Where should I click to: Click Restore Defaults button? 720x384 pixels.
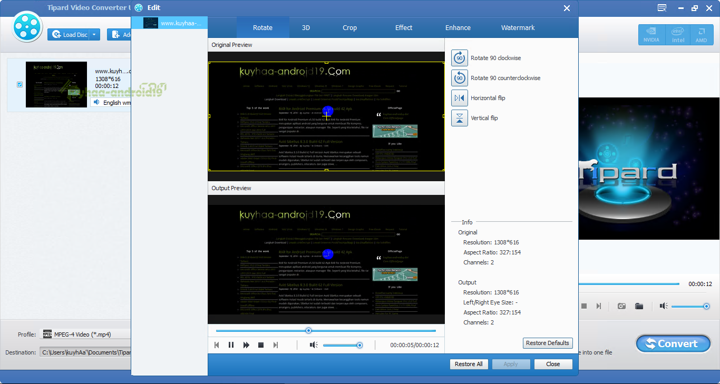point(548,343)
